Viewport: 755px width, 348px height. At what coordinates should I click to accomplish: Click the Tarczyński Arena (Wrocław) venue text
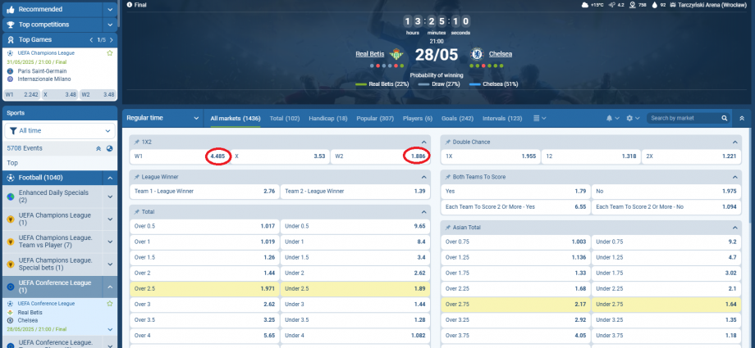[x=712, y=5]
